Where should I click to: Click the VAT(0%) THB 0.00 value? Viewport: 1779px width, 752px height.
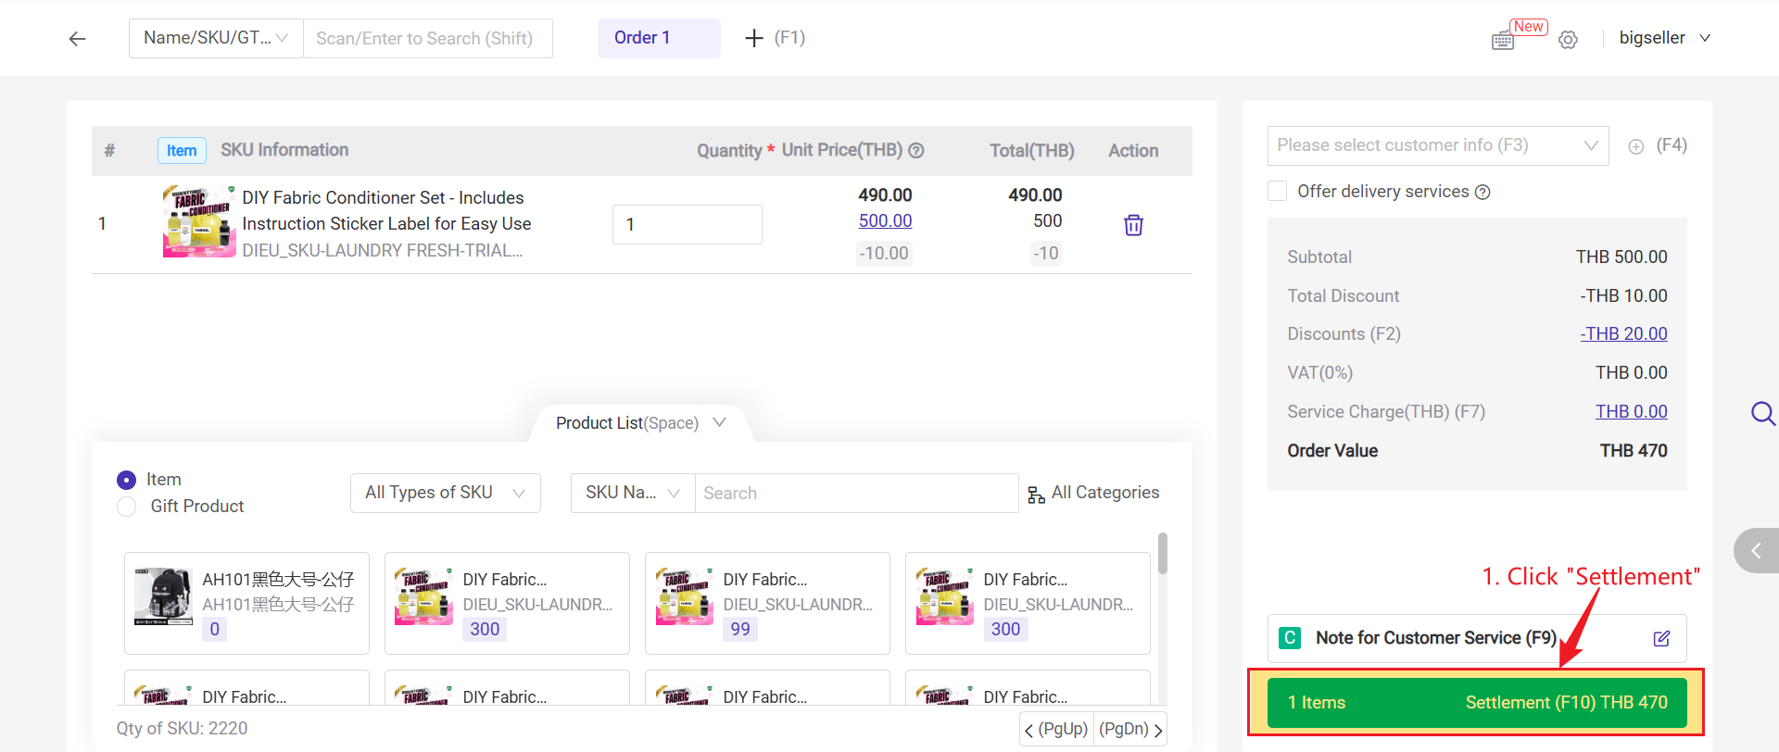point(1631,372)
